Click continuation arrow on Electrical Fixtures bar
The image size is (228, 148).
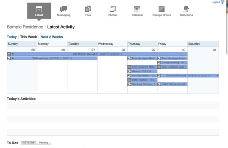pyautogui.click(x=217, y=76)
